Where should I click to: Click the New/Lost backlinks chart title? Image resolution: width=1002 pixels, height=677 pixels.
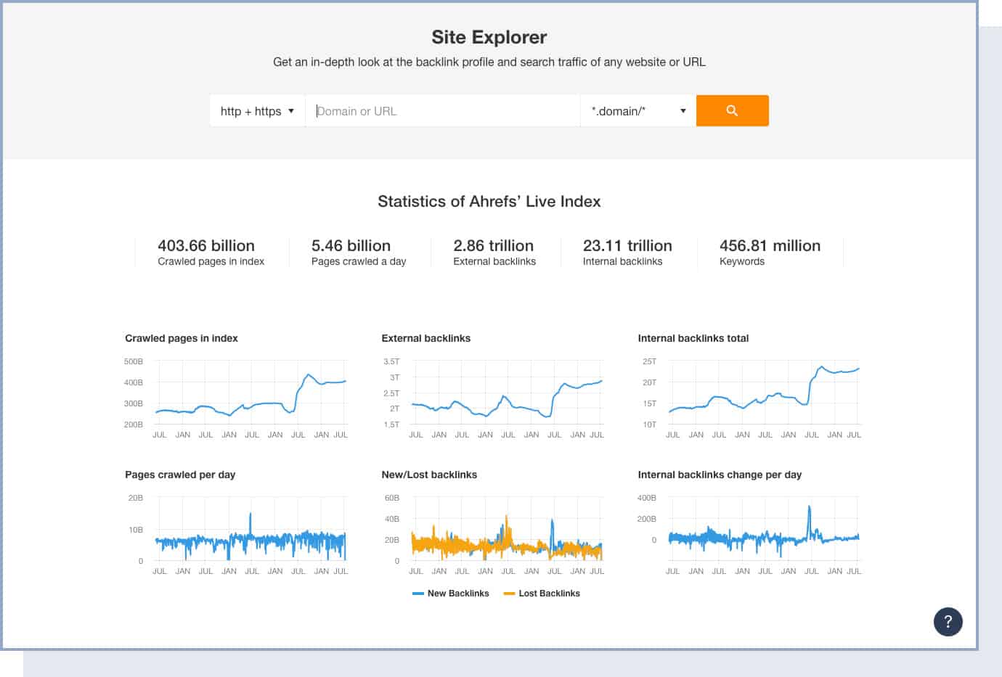pyautogui.click(x=429, y=475)
